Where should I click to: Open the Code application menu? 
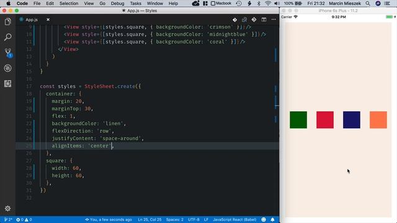pyautogui.click(x=22, y=3)
